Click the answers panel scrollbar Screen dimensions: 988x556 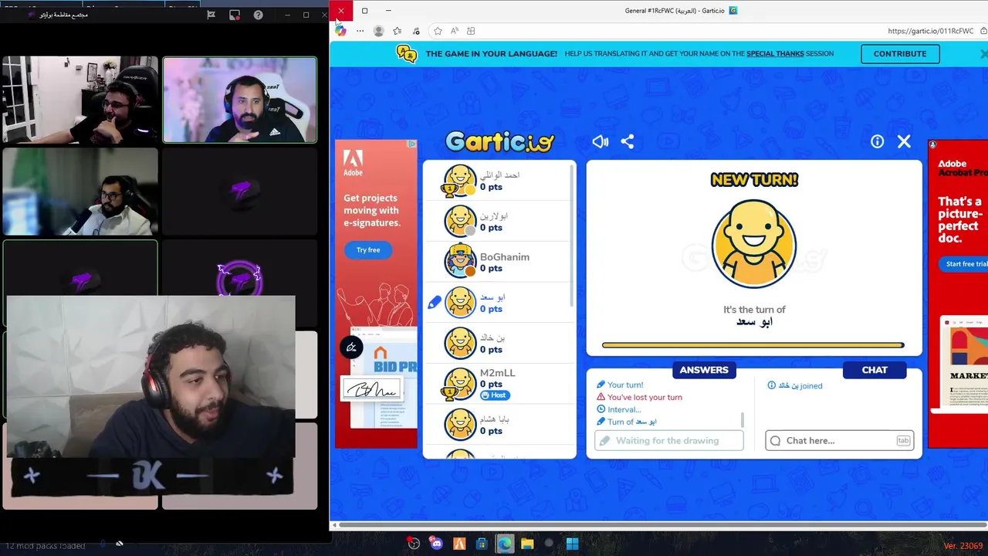coord(743,420)
